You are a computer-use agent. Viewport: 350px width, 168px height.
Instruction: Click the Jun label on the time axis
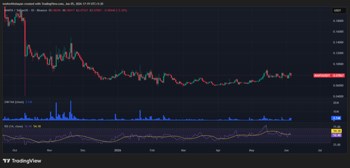click(286, 150)
